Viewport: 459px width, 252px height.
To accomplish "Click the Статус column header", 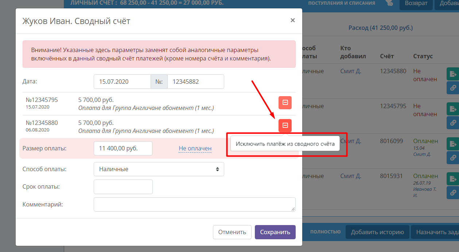I will 423,56.
